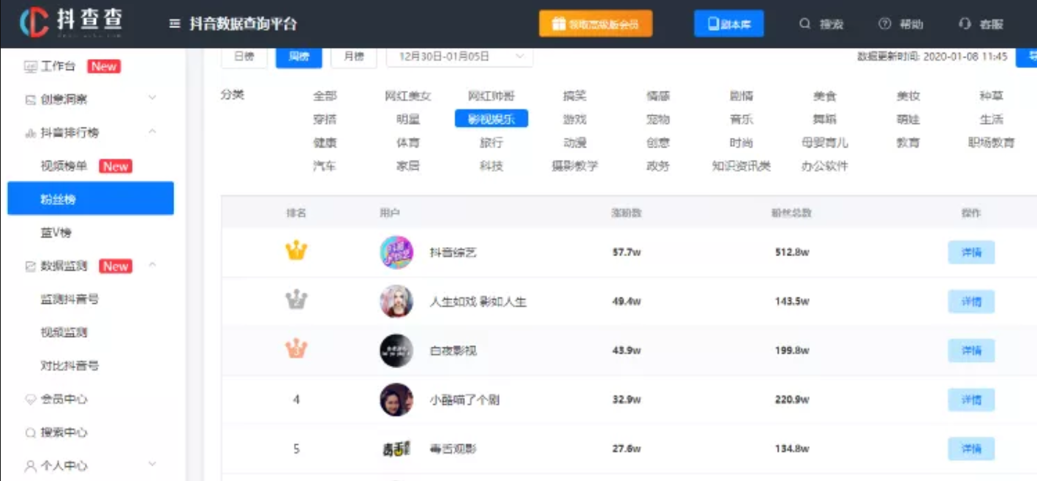Image resolution: width=1037 pixels, height=481 pixels.
Task: Select category 科技
Action: click(492, 166)
